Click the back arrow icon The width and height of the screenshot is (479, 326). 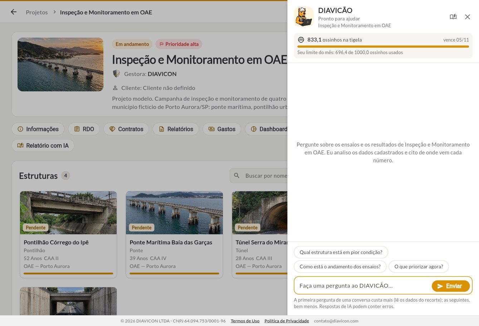coord(14,12)
